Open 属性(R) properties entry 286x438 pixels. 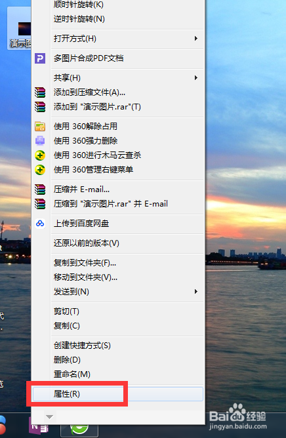pyautogui.click(x=117, y=394)
